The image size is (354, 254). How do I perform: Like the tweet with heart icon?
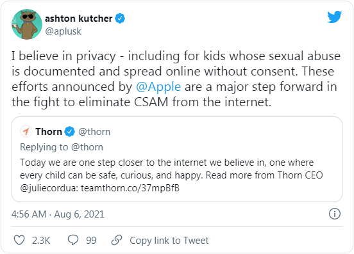tap(19, 240)
